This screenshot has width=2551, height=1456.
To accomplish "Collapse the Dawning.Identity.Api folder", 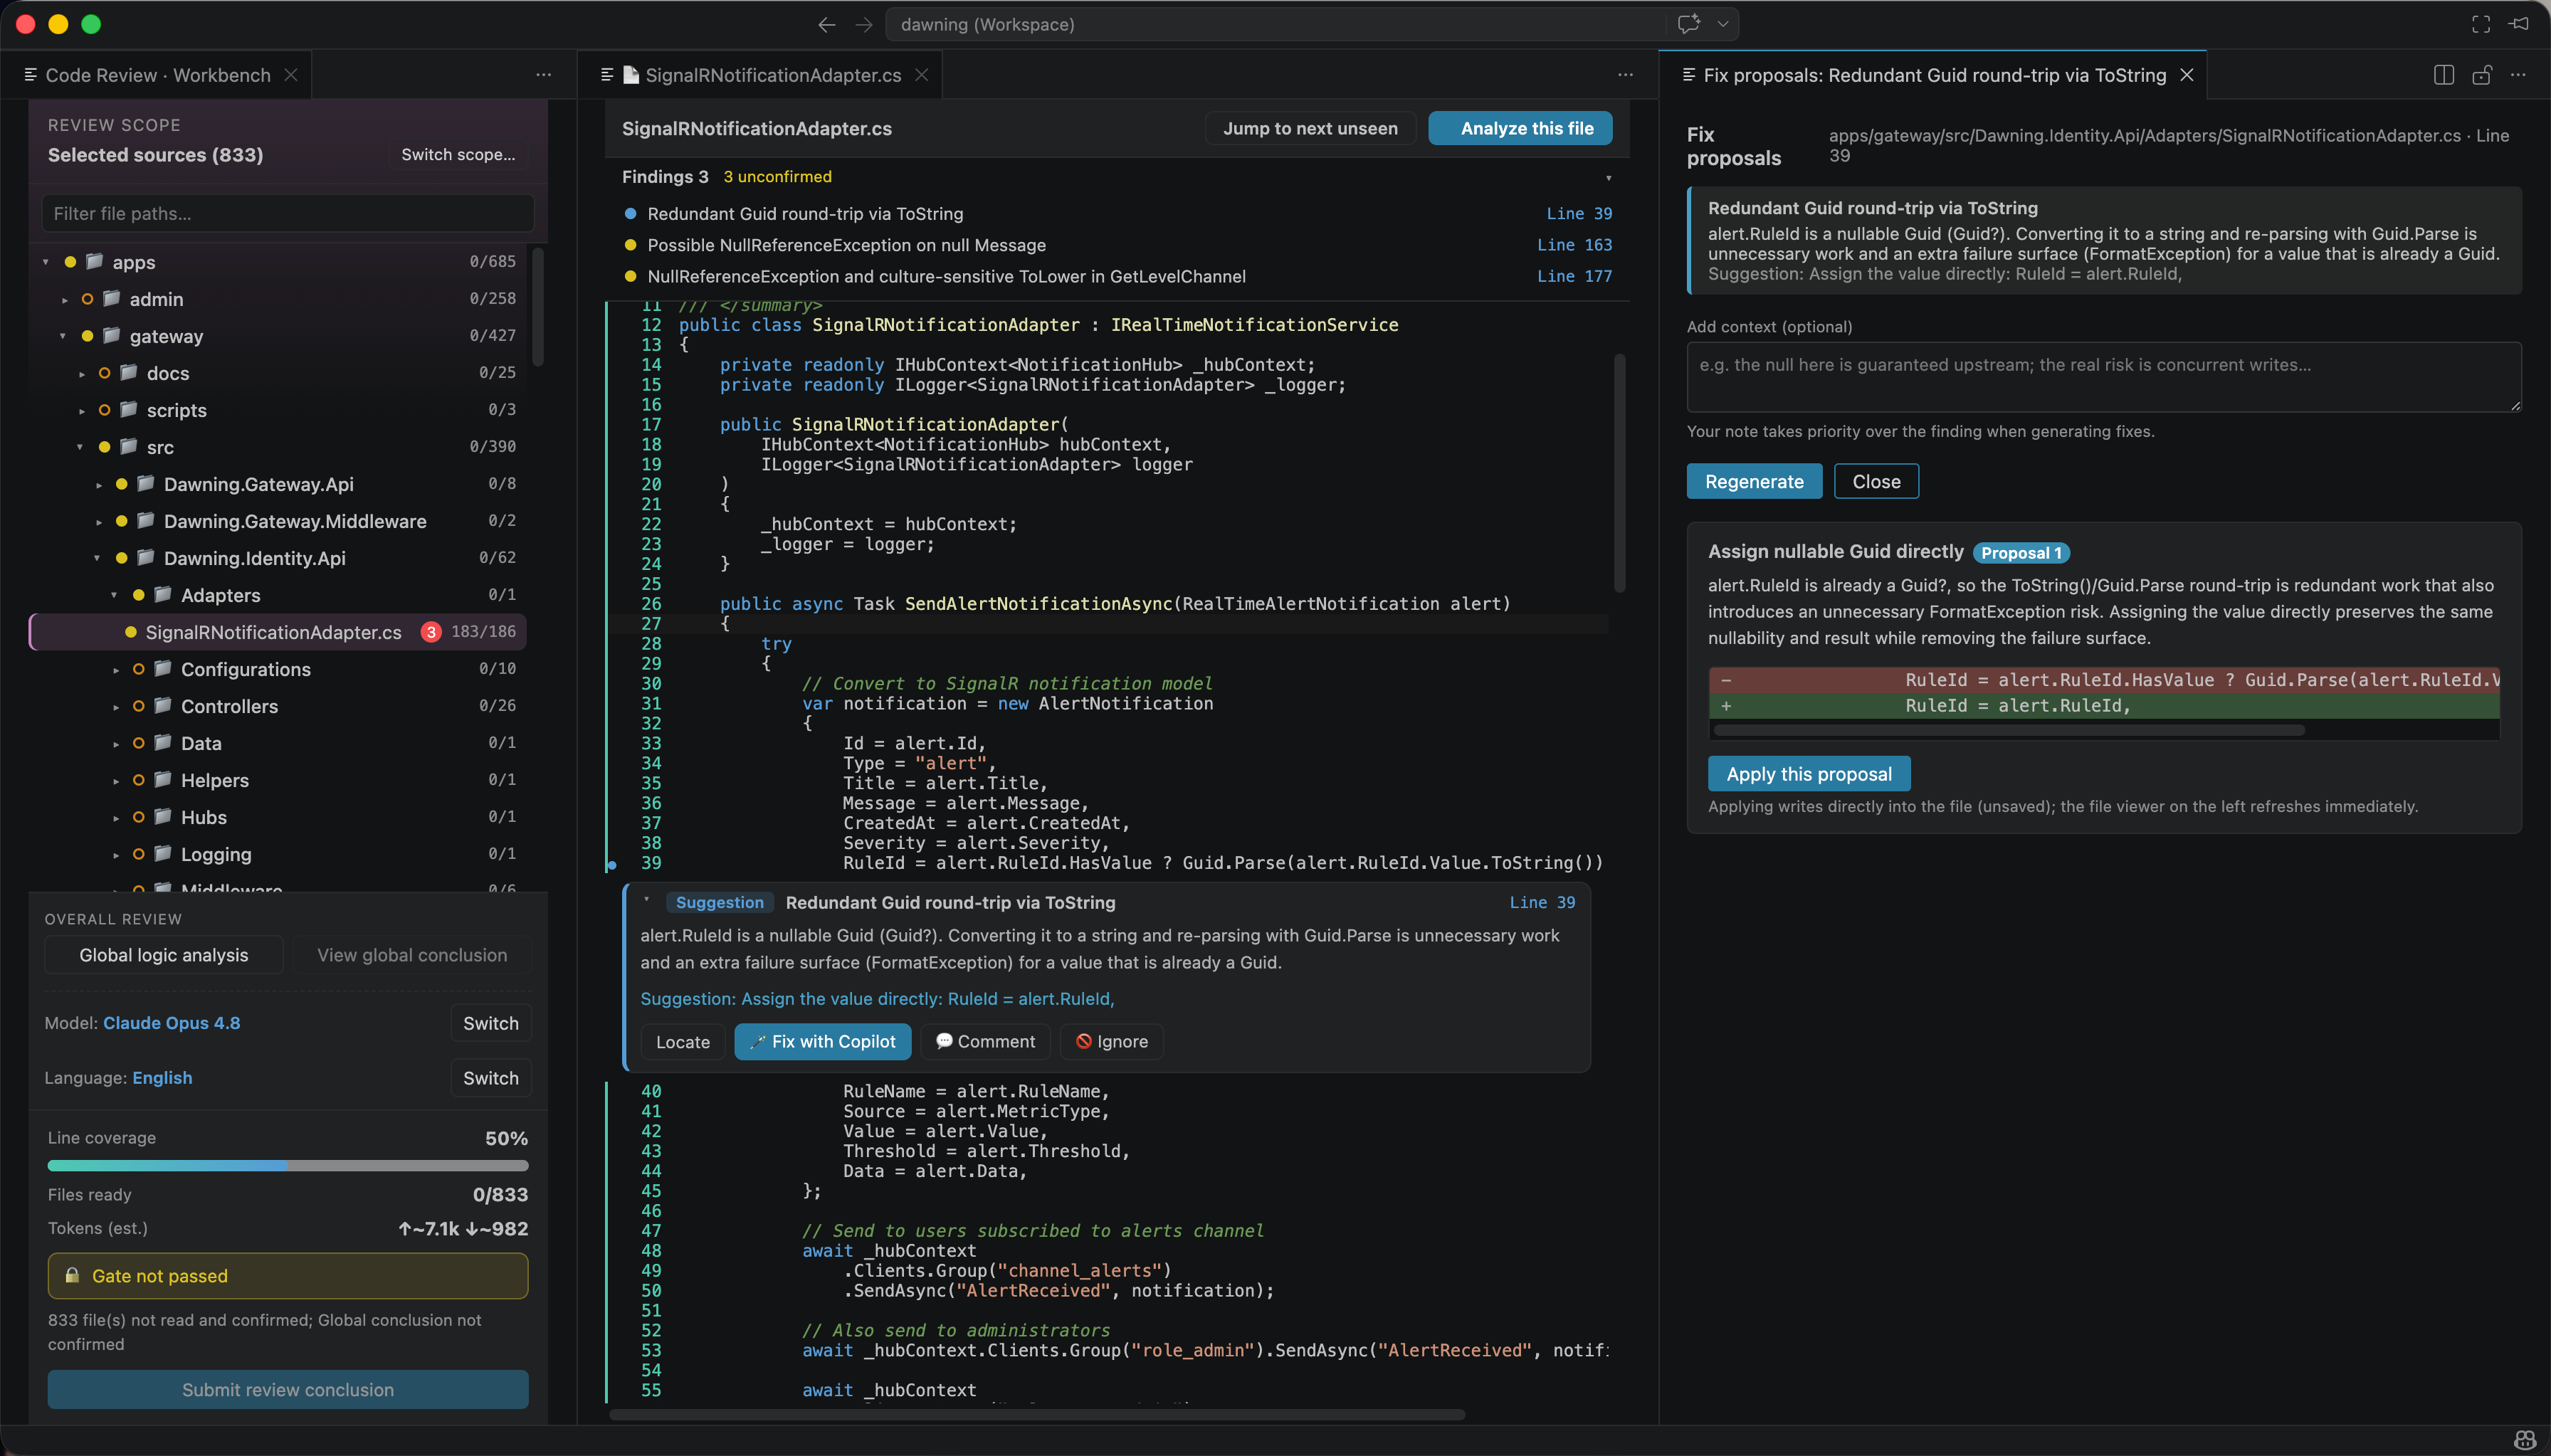I will point(96,558).
